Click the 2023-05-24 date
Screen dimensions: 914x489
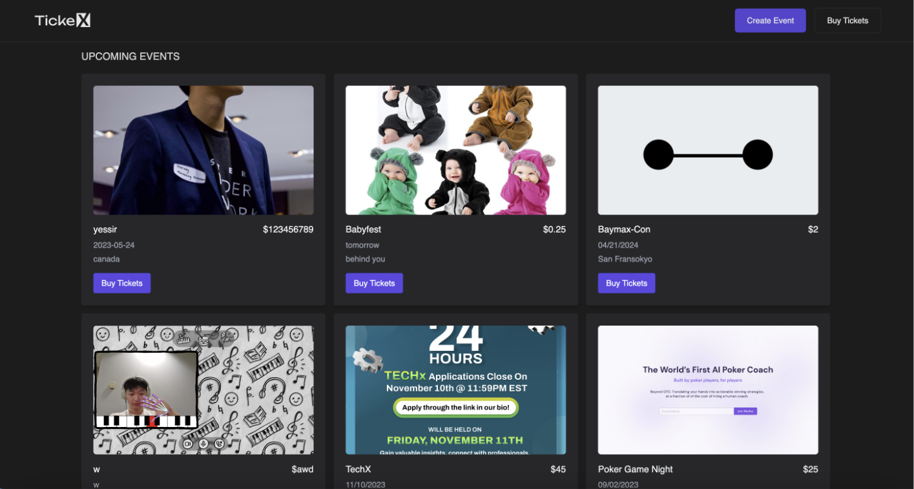pos(114,245)
